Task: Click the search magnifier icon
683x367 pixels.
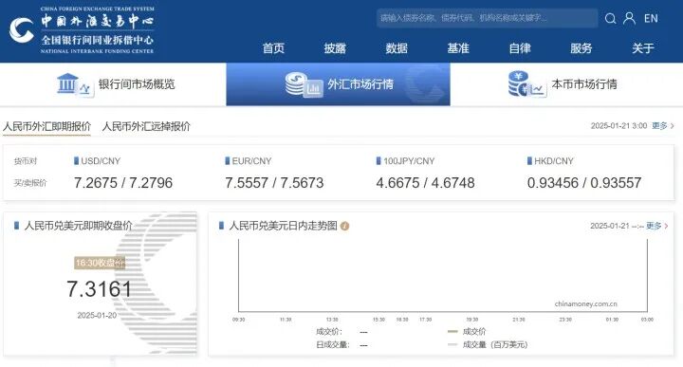Action: click(x=610, y=18)
